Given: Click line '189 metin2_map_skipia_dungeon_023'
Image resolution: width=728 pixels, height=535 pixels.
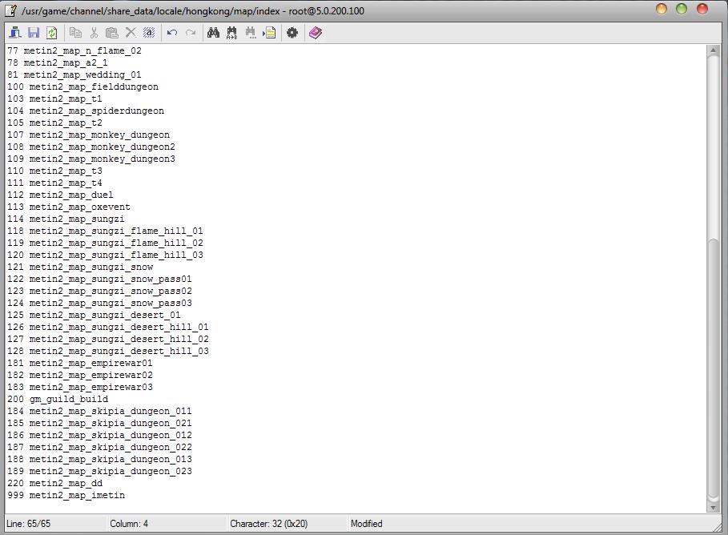Looking at the screenshot, I should [99, 472].
